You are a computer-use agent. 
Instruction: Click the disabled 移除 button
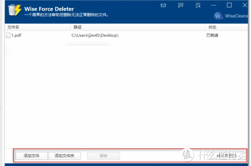click(x=103, y=156)
